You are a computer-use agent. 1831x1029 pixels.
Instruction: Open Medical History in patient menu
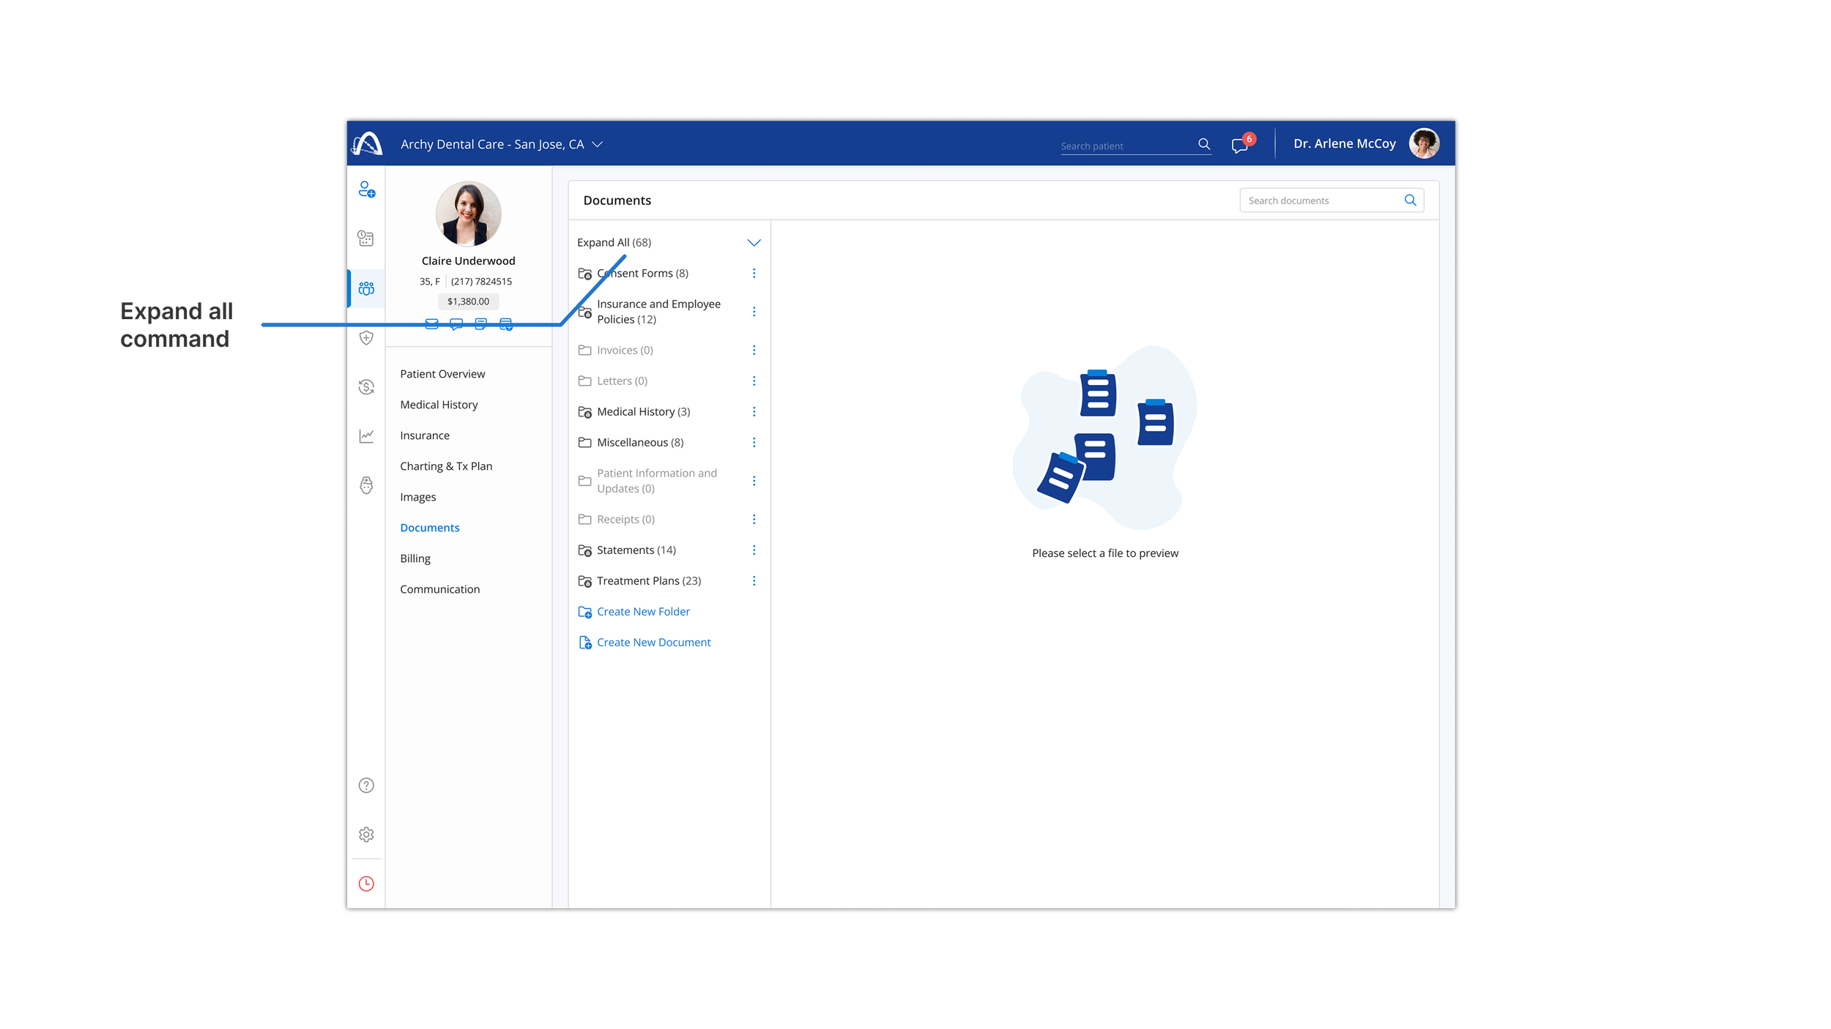click(x=439, y=405)
